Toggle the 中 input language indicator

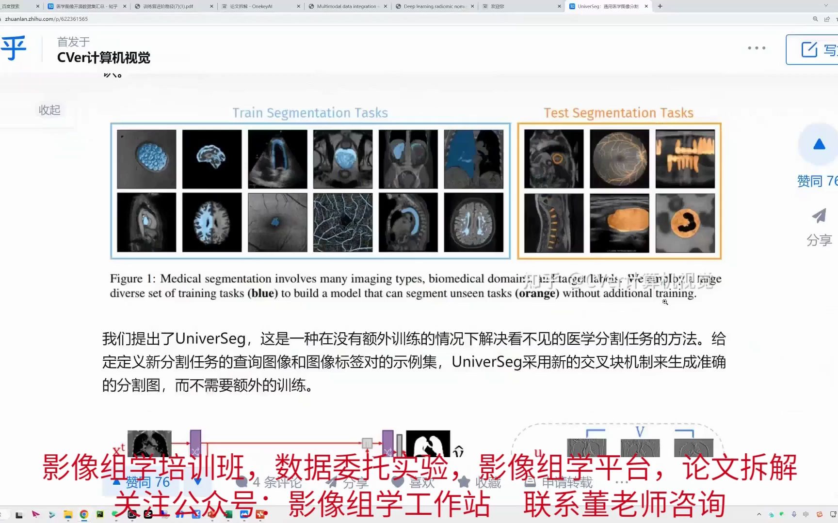coord(806,514)
